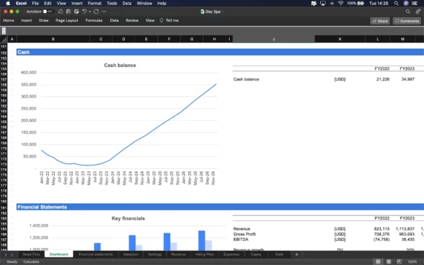The width and height of the screenshot is (424, 265).
Task: Click the search magnifier in Excel title bar
Action: pyautogui.click(x=408, y=11)
